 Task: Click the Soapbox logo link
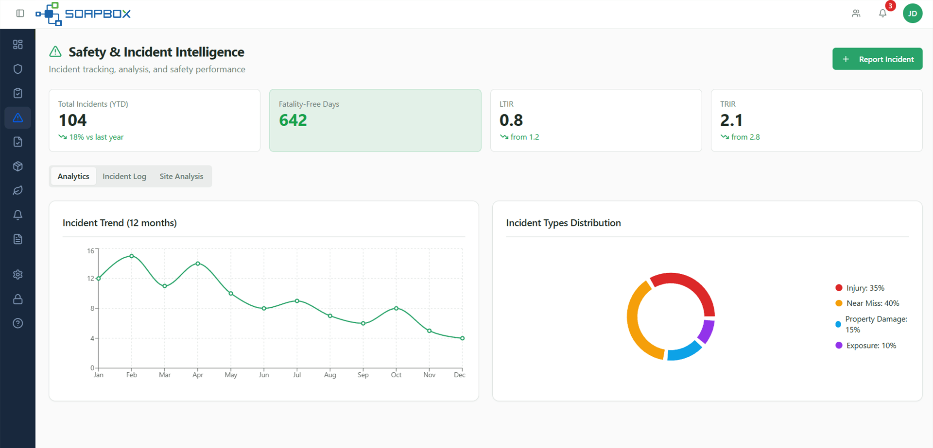click(x=83, y=14)
